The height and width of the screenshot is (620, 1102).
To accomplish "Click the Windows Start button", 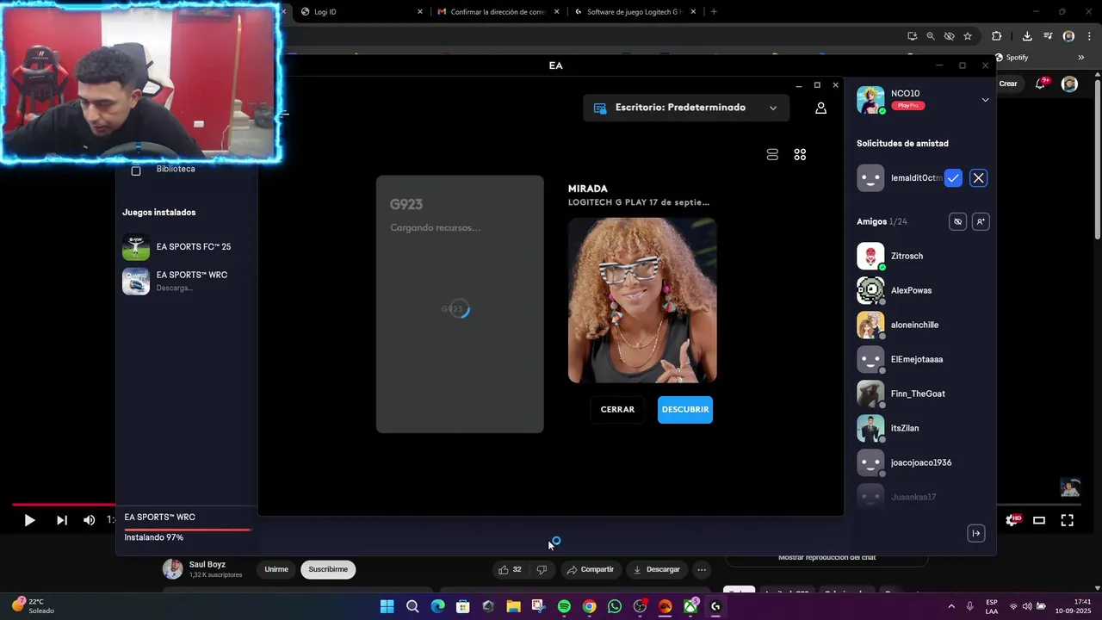I will pos(387,606).
